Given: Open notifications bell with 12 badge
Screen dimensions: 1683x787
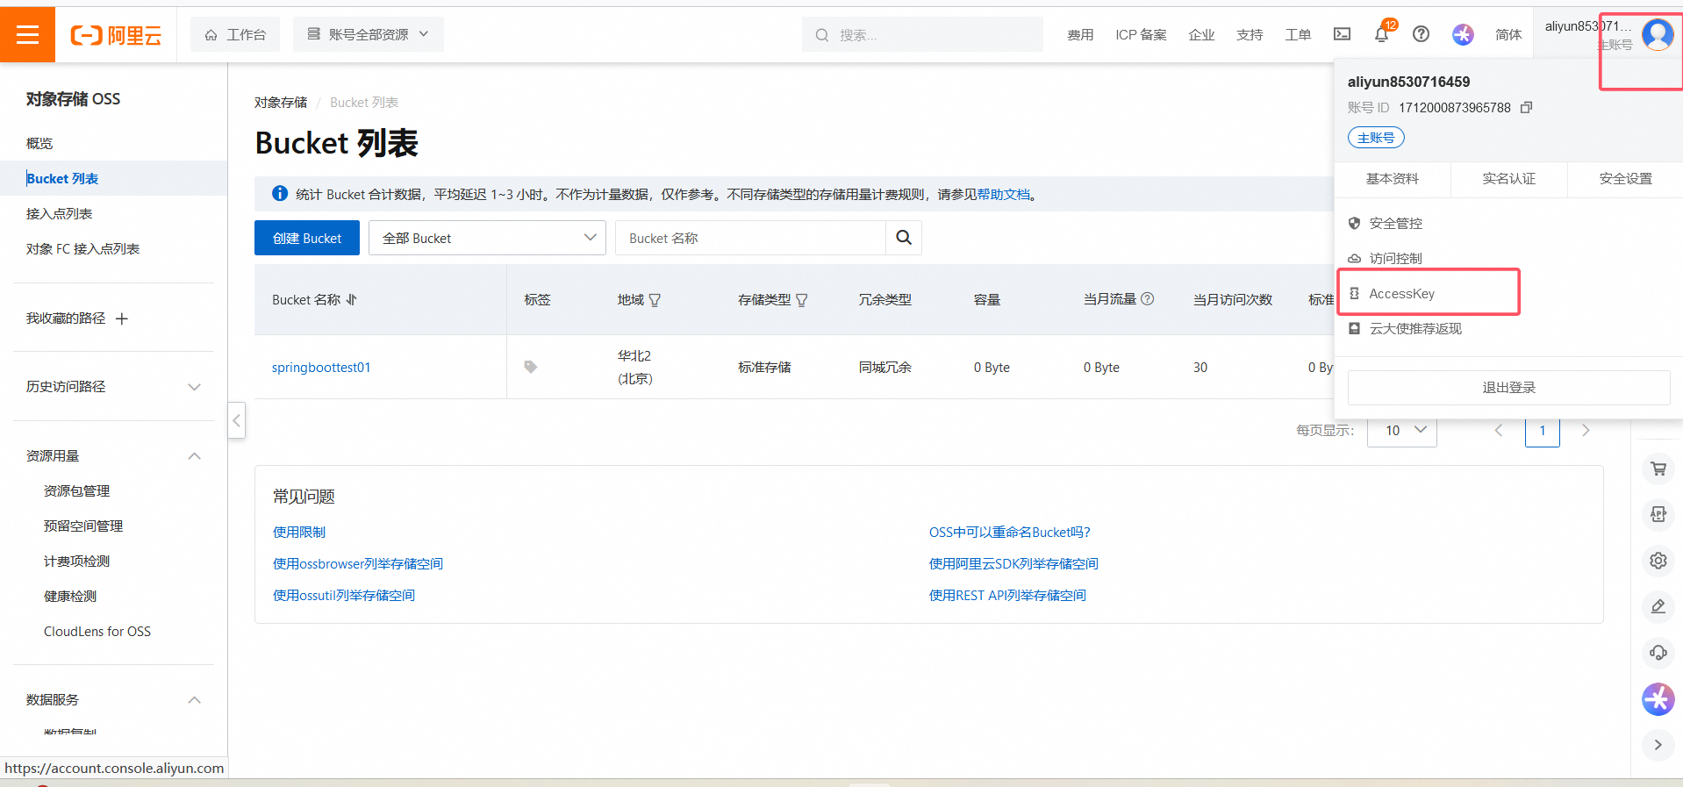Looking at the screenshot, I should coord(1382,33).
